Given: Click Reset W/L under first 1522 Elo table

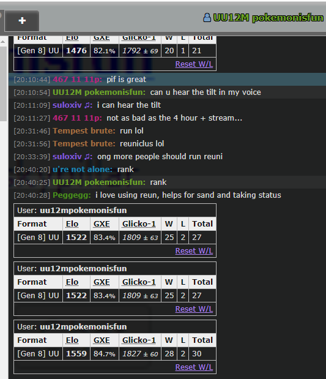Looking at the screenshot, I should pyautogui.click(x=194, y=251).
